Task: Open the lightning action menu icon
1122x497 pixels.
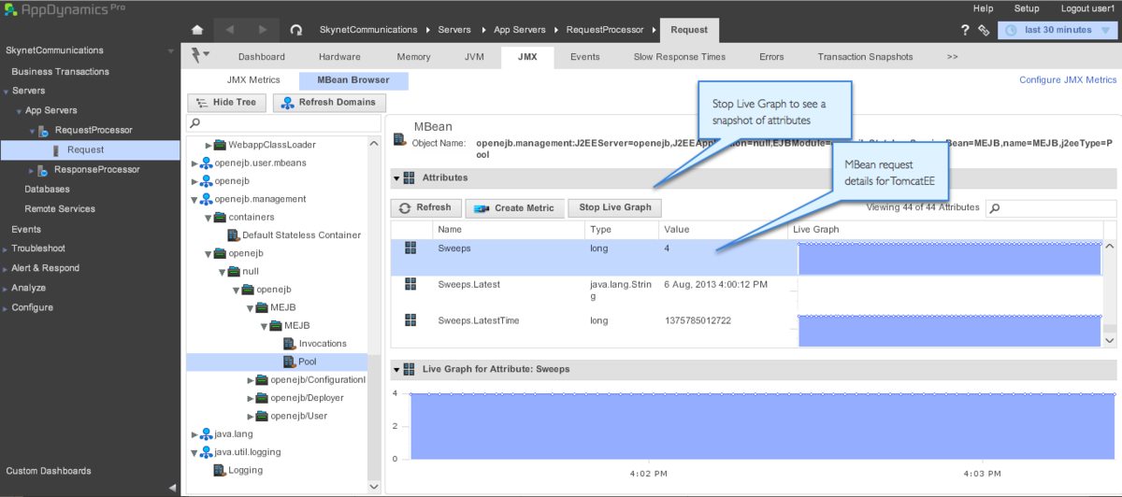Action: pos(200,55)
